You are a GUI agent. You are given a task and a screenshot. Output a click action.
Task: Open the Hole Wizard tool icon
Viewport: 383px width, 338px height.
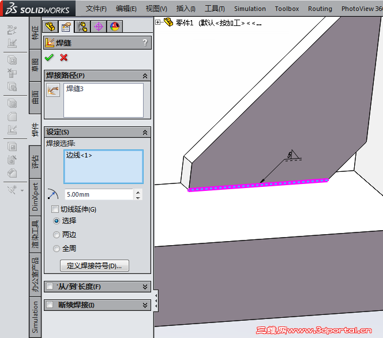12,160
